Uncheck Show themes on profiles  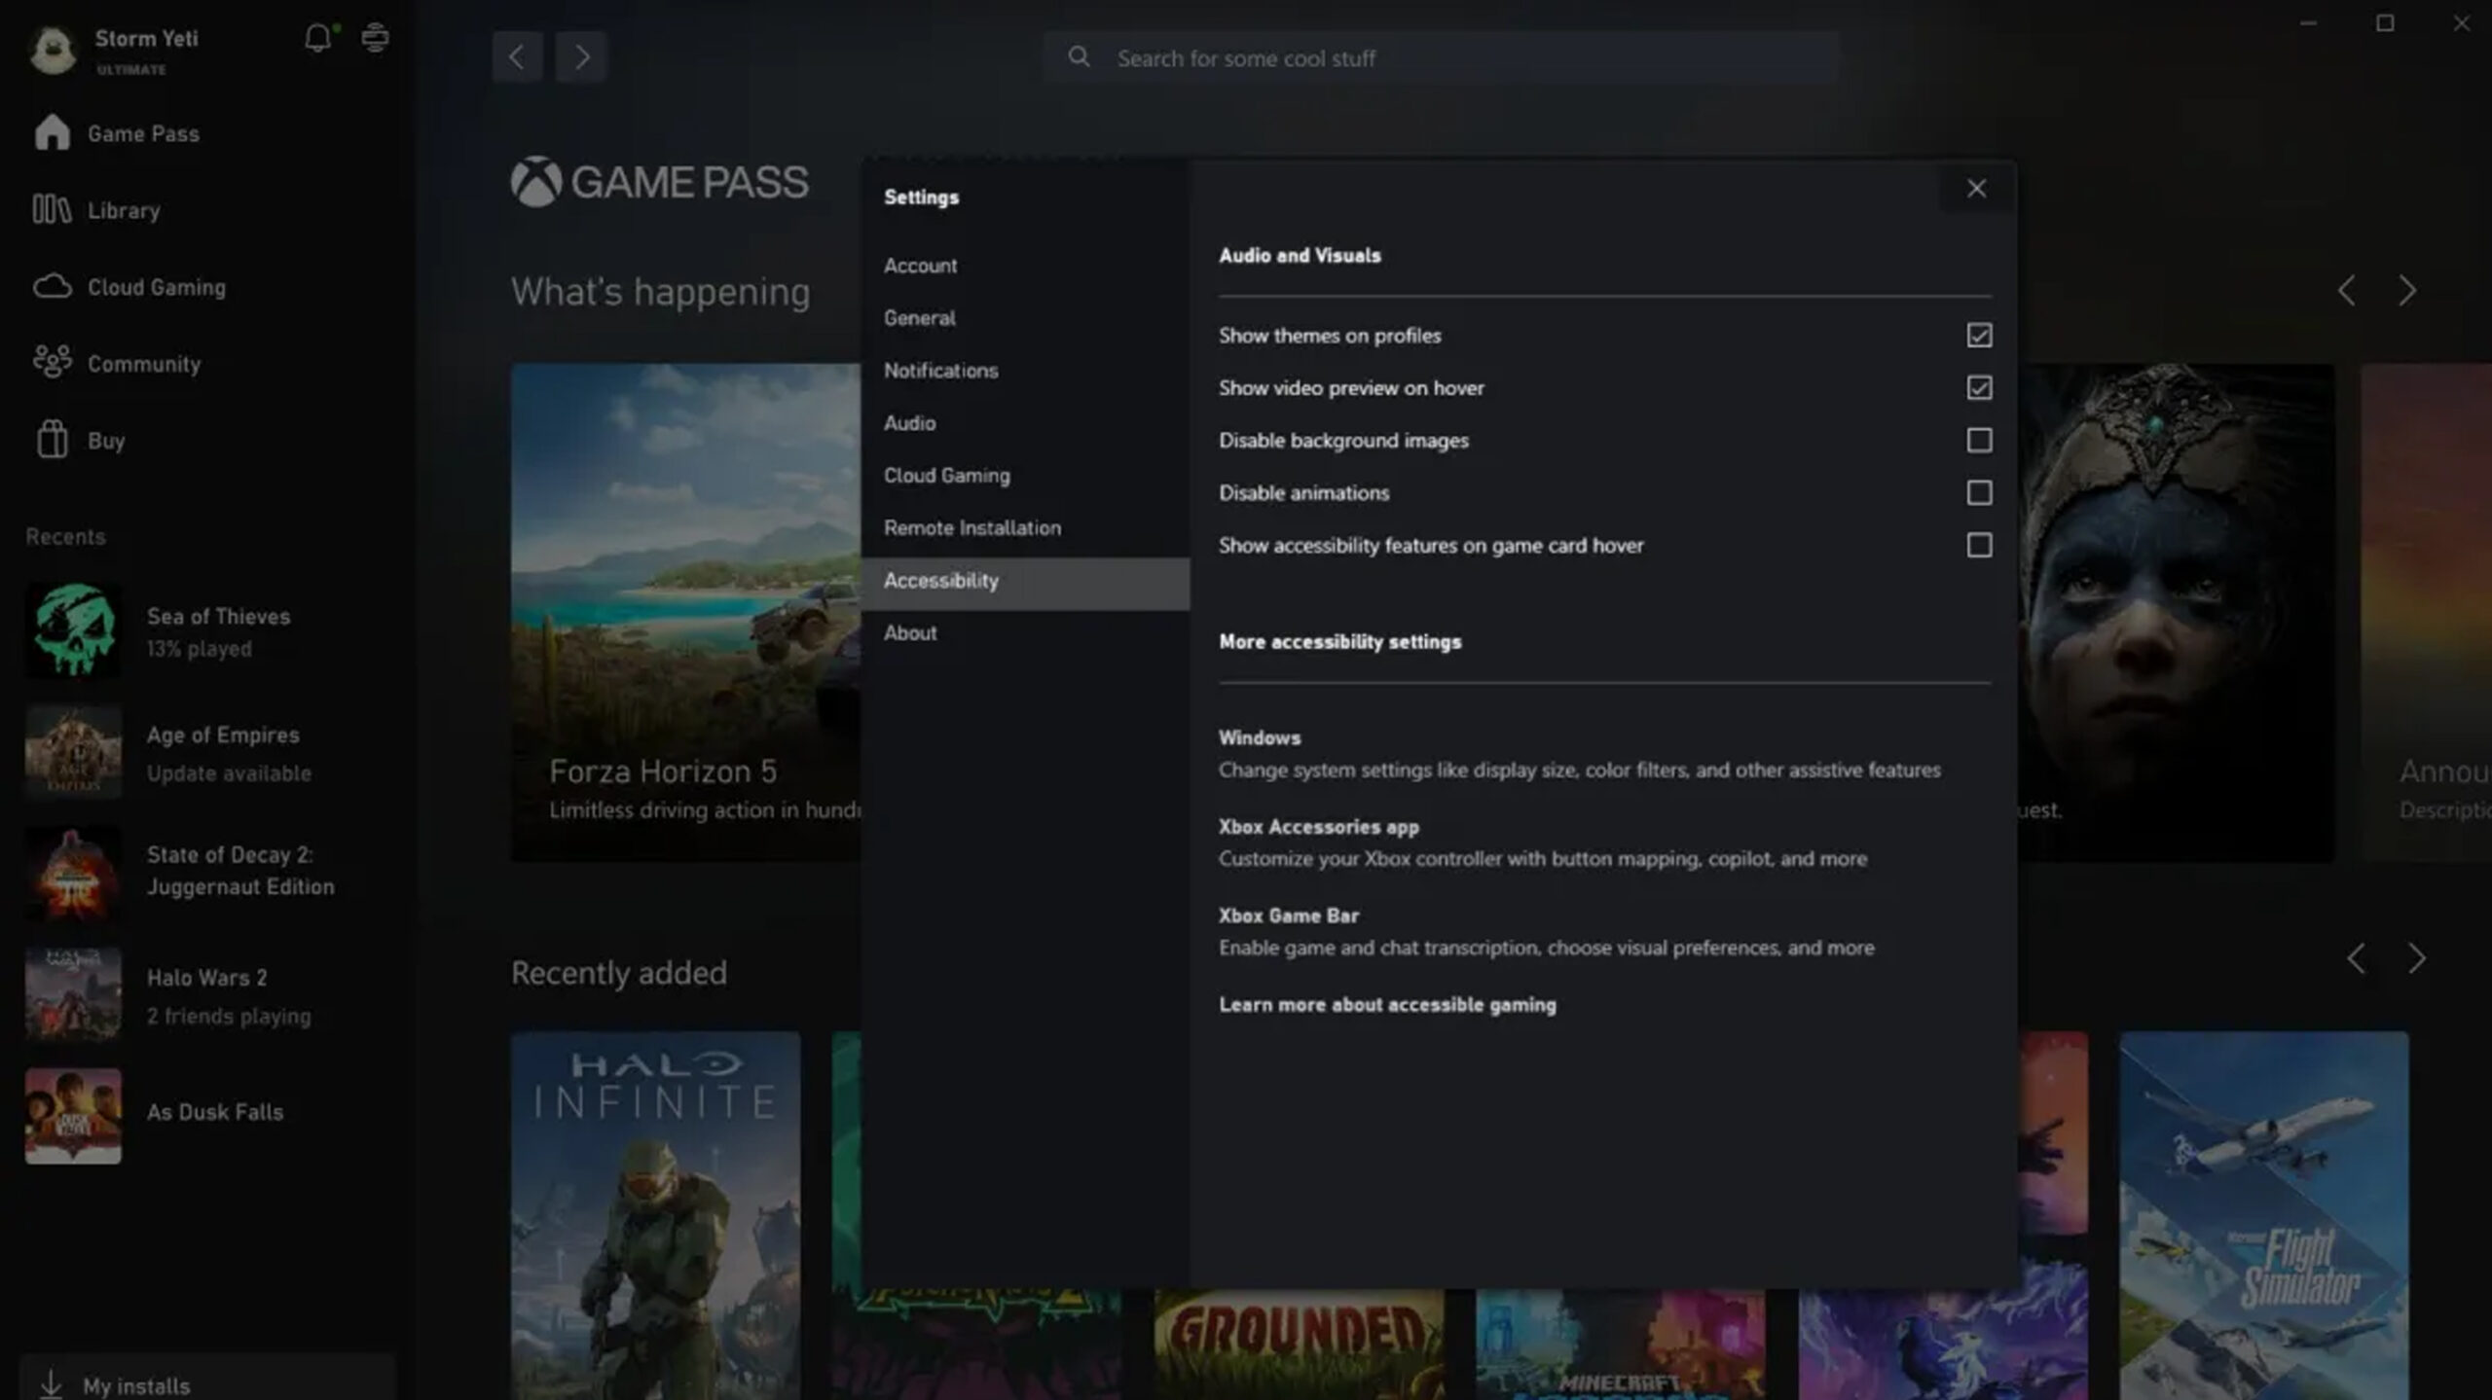(x=1979, y=335)
